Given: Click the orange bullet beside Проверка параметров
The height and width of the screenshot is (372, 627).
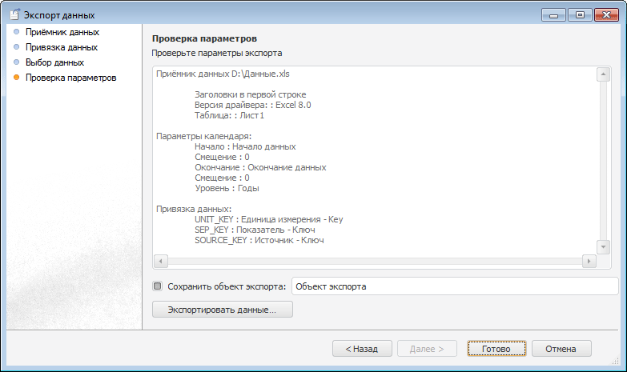Looking at the screenshot, I should (16, 78).
